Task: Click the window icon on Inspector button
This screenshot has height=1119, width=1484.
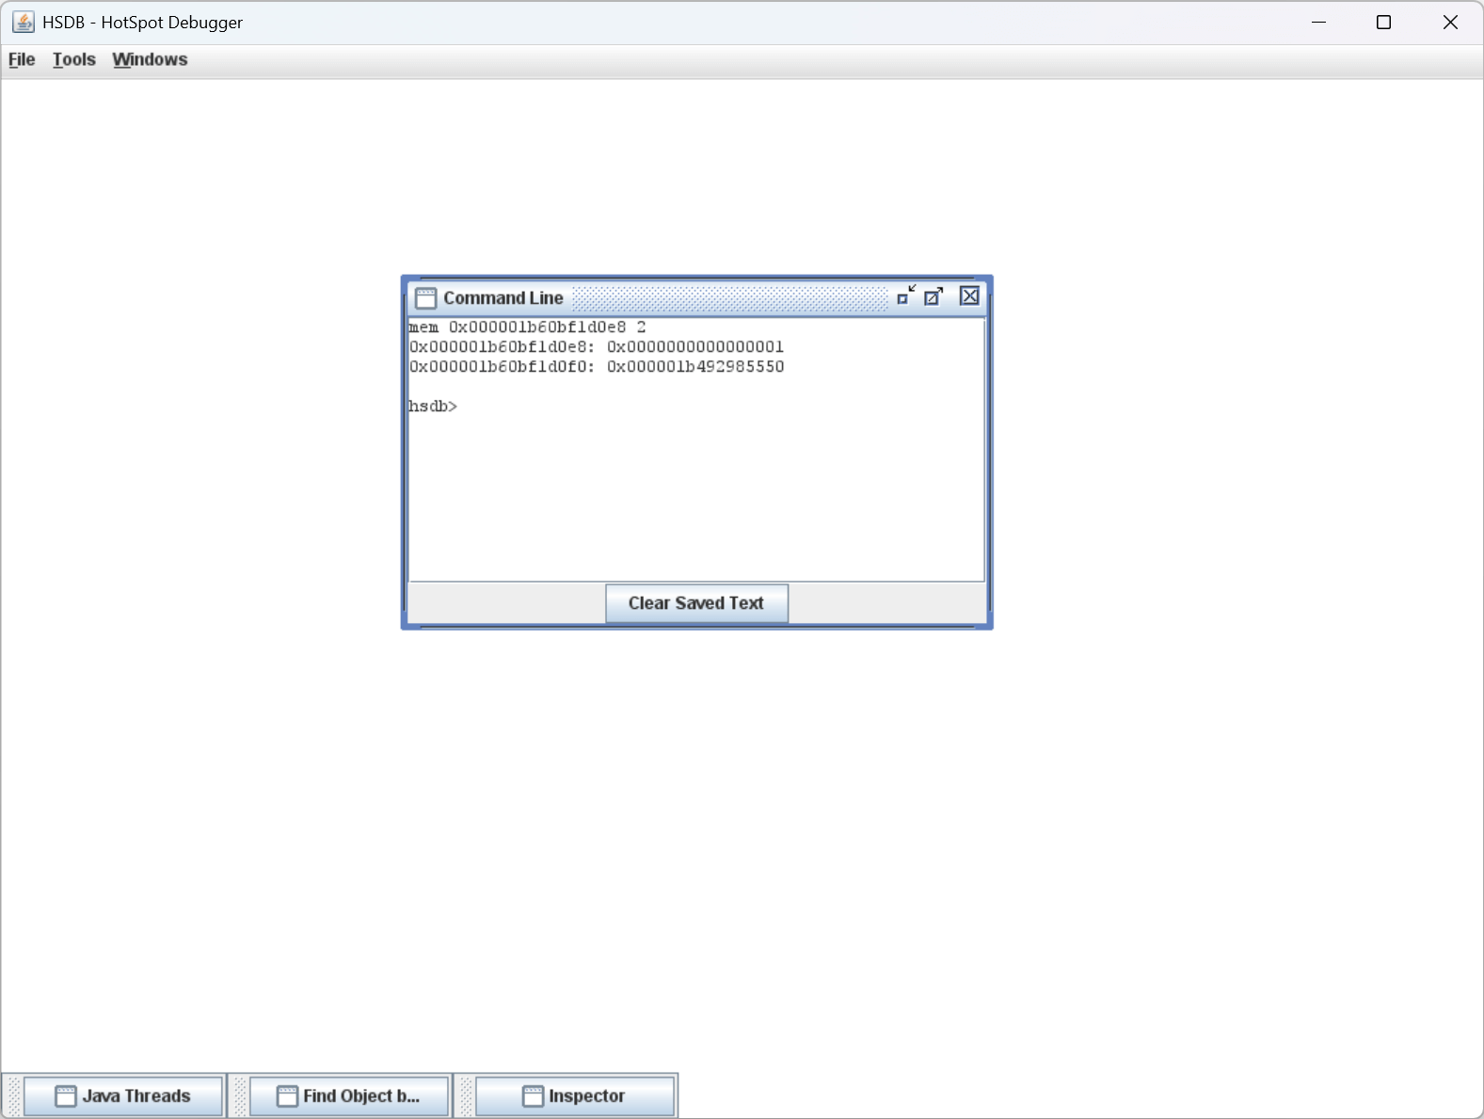Action: (x=534, y=1096)
